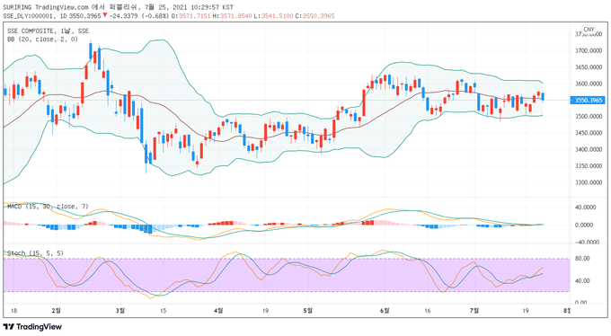Click the 3400.0000 price axis label
Image resolution: width=611 pixels, height=336 pixels.
pyautogui.click(x=589, y=149)
